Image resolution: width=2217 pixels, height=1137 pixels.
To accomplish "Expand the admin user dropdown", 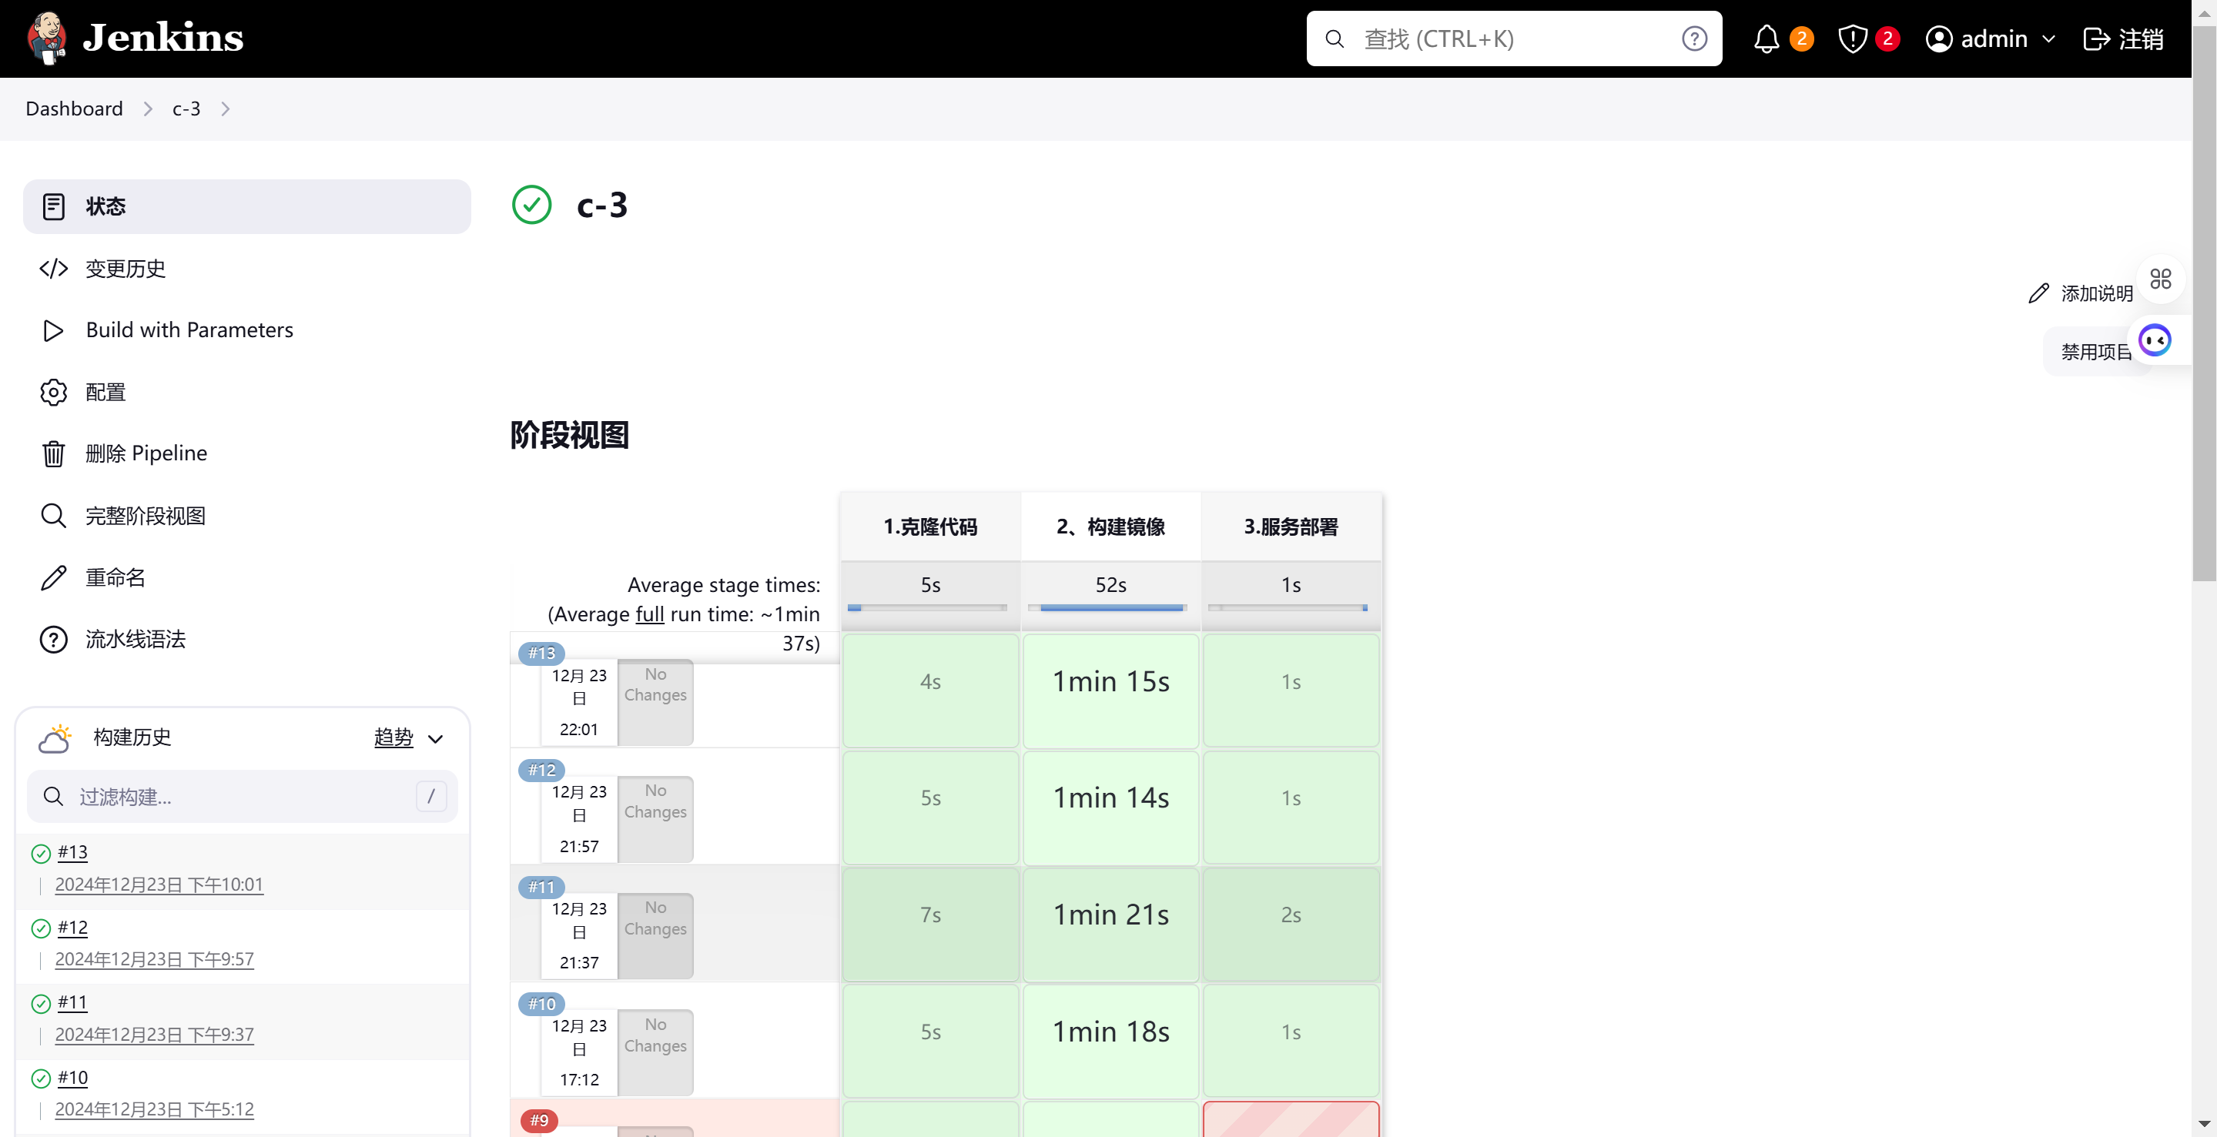I will (2049, 38).
